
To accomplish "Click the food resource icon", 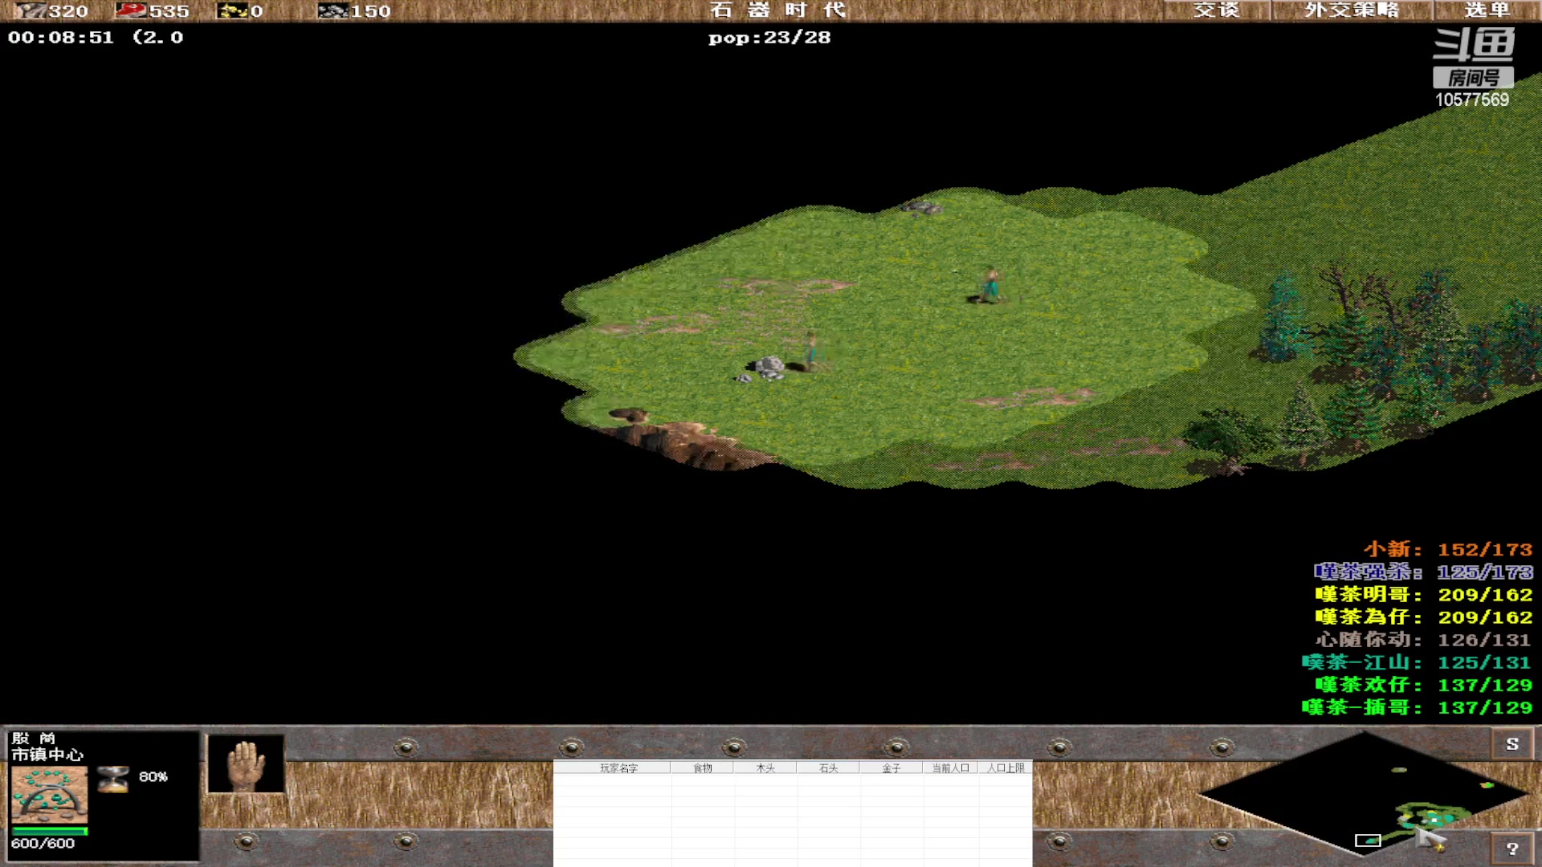I will 131,10.
